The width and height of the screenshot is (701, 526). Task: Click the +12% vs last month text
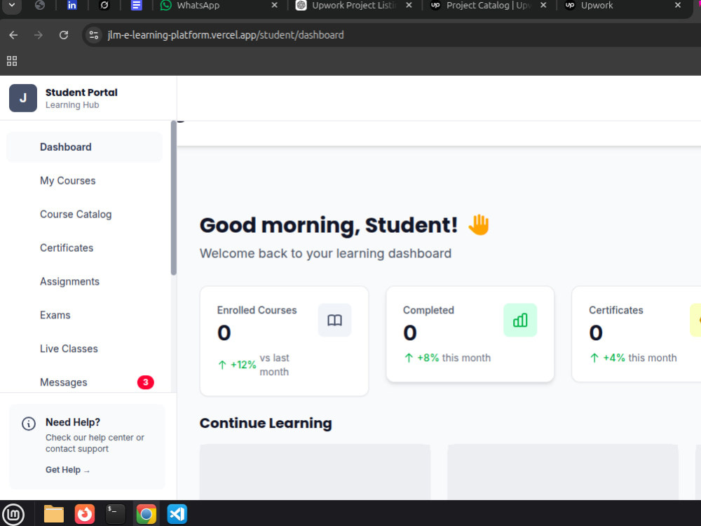[254, 365]
